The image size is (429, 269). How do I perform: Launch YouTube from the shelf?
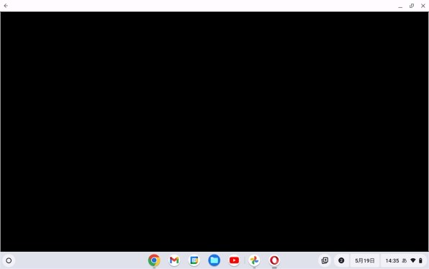[x=234, y=260]
